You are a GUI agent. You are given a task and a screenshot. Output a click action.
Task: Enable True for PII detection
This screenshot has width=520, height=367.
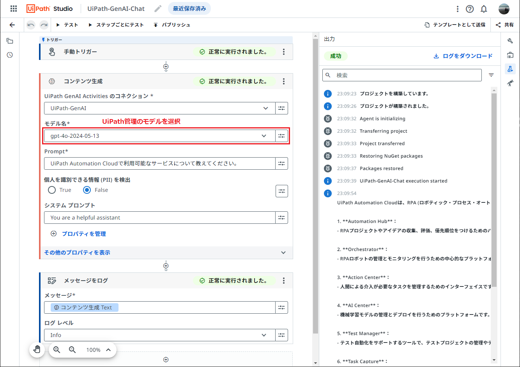51,190
